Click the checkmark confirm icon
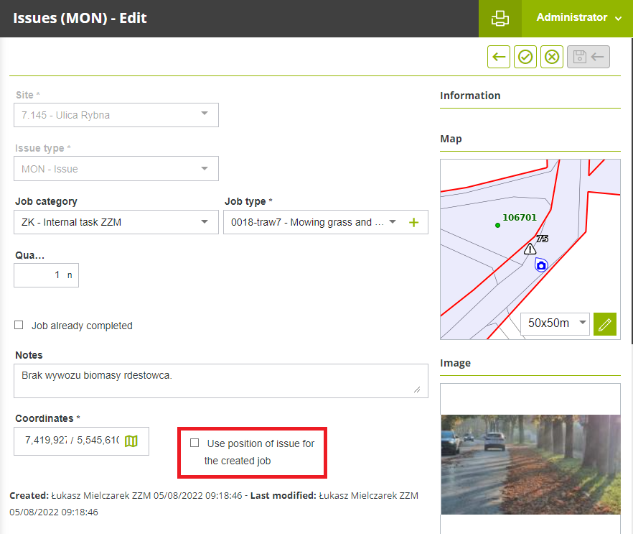 tap(525, 57)
